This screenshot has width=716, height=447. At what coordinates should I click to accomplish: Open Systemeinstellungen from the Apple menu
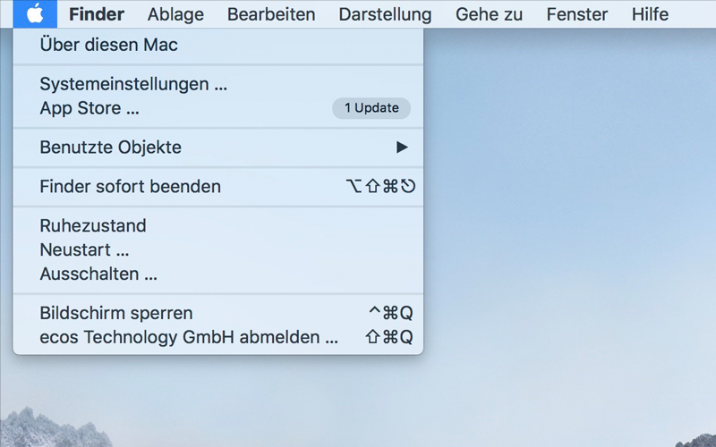tap(133, 85)
